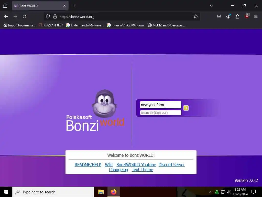Go back with the browser back arrow
The width and height of the screenshot is (262, 197).
click(6, 16)
